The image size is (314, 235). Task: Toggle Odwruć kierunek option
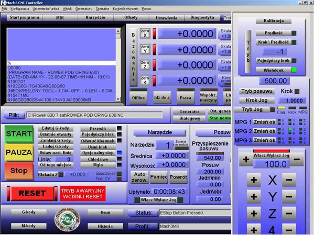[x=98, y=141]
